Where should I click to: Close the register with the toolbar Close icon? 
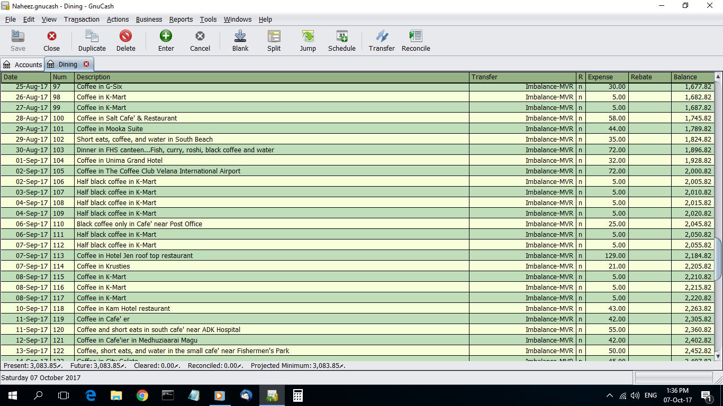click(x=51, y=41)
